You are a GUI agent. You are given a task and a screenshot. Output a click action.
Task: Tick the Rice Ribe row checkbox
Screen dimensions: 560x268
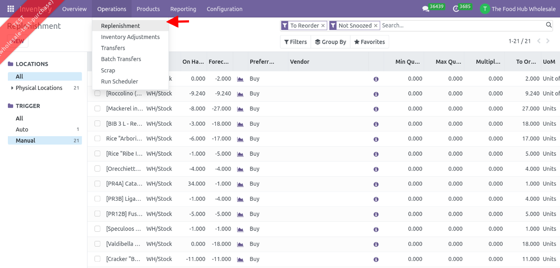pos(98,154)
